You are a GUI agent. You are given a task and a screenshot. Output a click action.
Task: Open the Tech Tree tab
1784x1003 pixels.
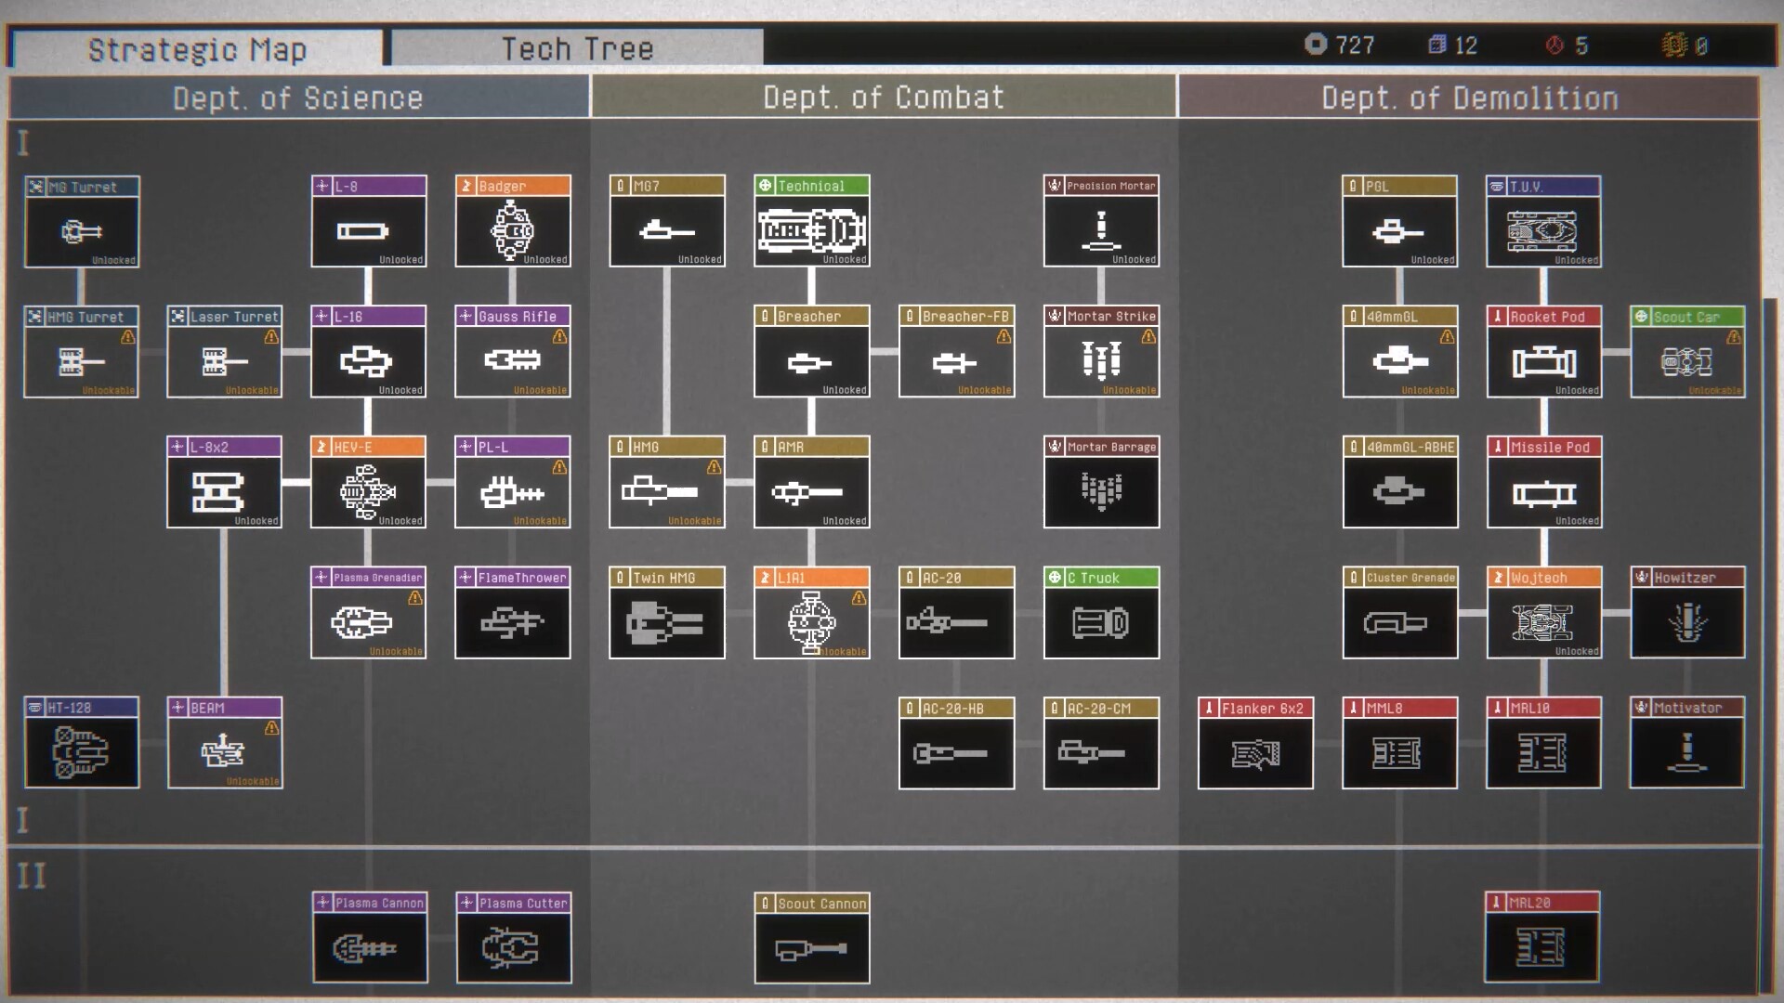coord(577,48)
